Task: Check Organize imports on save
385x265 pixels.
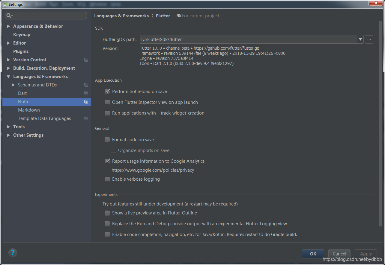Action: [x=113, y=150]
